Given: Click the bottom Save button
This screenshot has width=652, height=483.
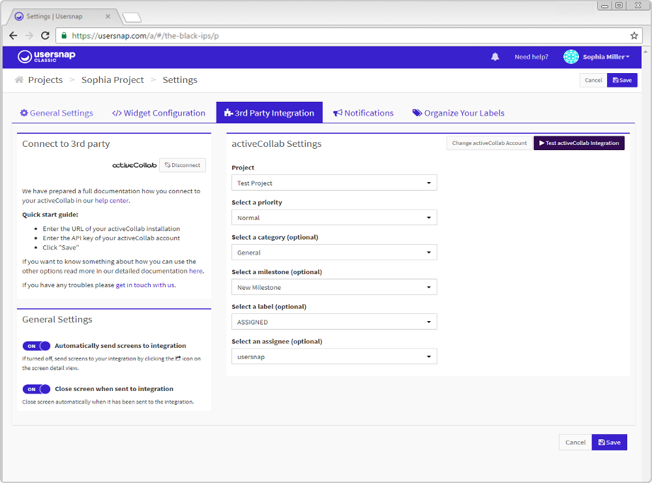Looking at the screenshot, I should click(609, 442).
